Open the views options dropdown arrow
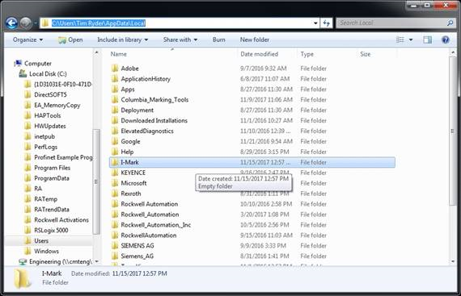The height and width of the screenshot is (296, 461). click(x=411, y=40)
